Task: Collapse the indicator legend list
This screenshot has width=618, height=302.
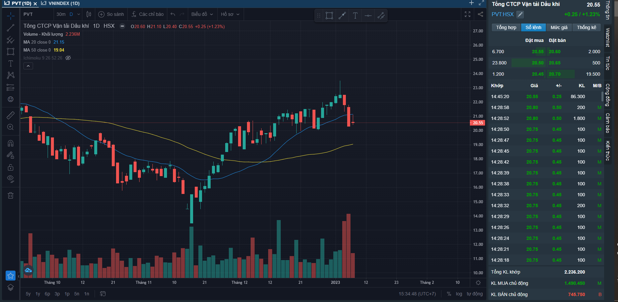Action: [x=28, y=66]
